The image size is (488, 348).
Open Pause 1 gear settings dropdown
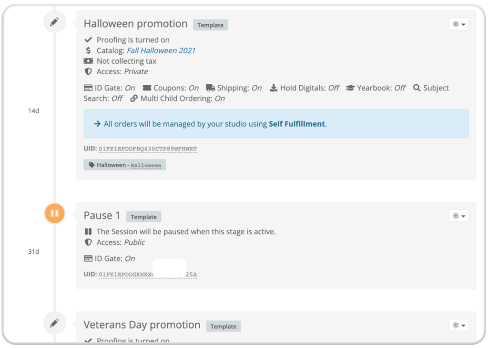click(459, 216)
